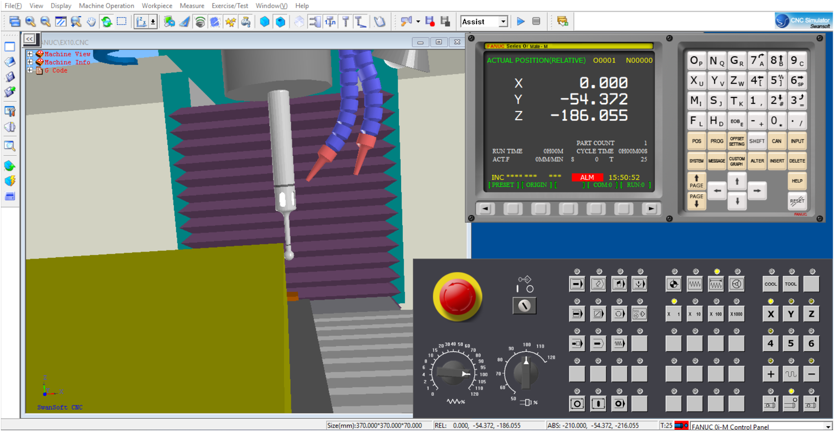
Task: Toggle the COOL coolant button
Action: point(771,284)
